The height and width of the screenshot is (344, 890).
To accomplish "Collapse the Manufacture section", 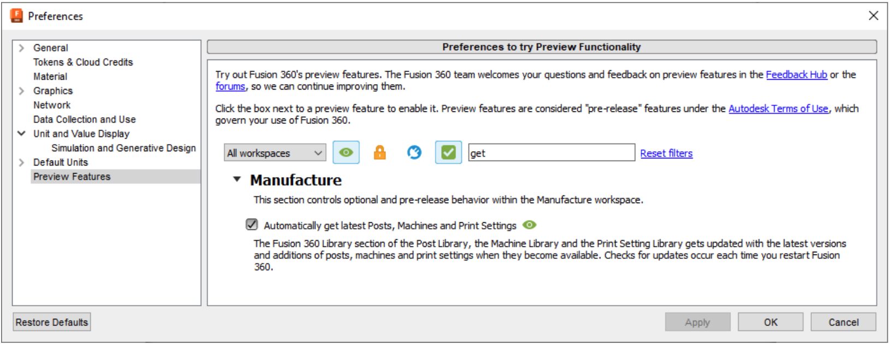I will [x=237, y=179].
